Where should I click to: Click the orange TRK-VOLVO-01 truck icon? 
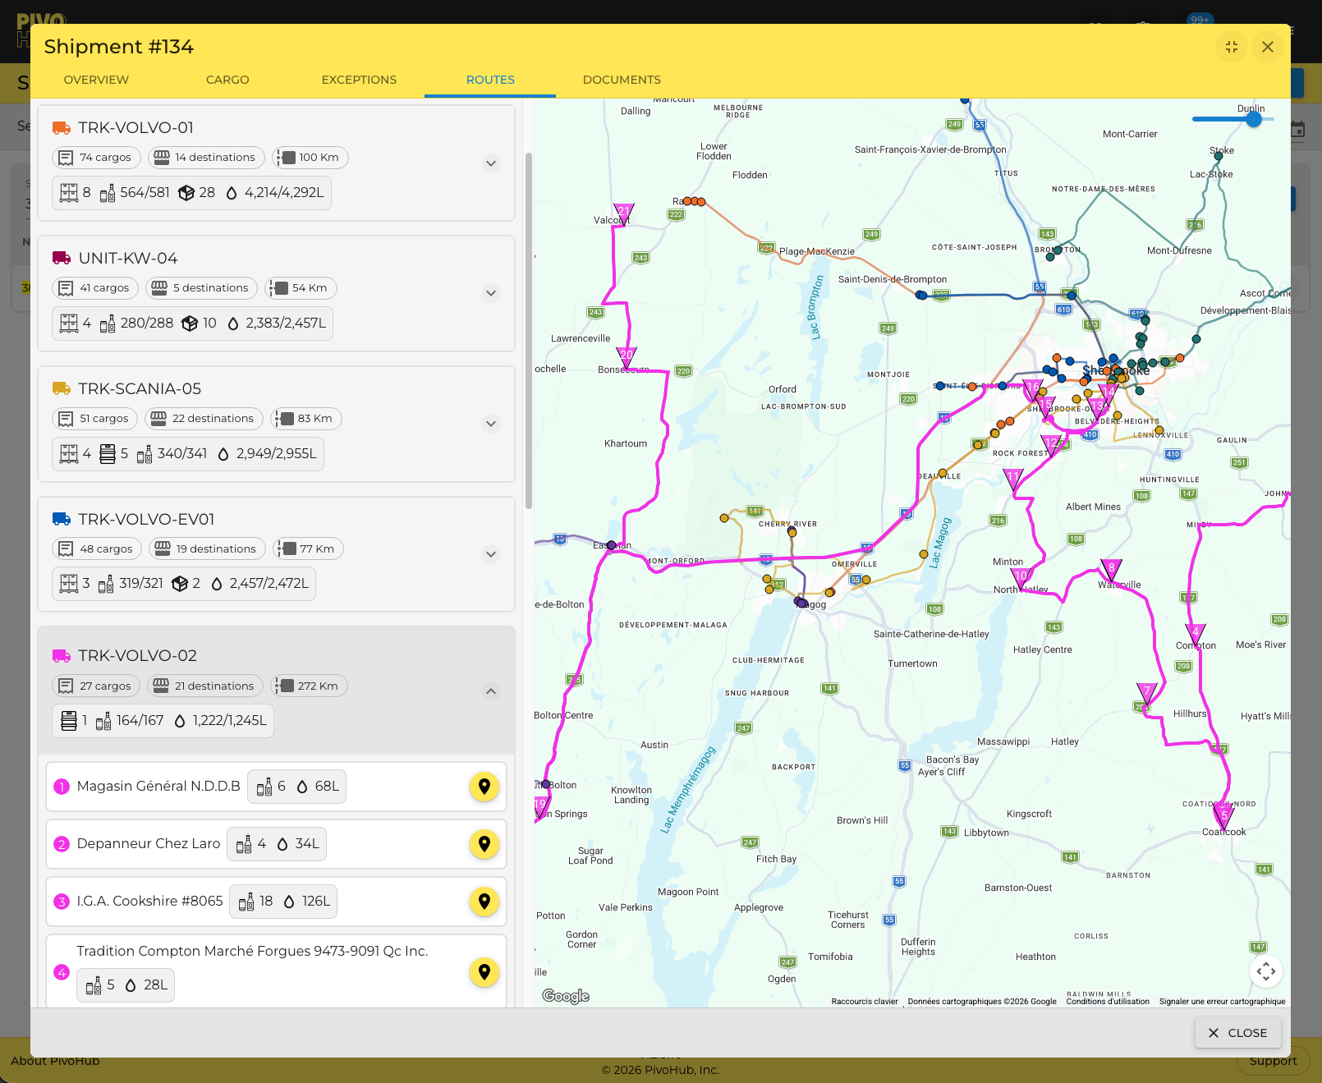[62, 128]
